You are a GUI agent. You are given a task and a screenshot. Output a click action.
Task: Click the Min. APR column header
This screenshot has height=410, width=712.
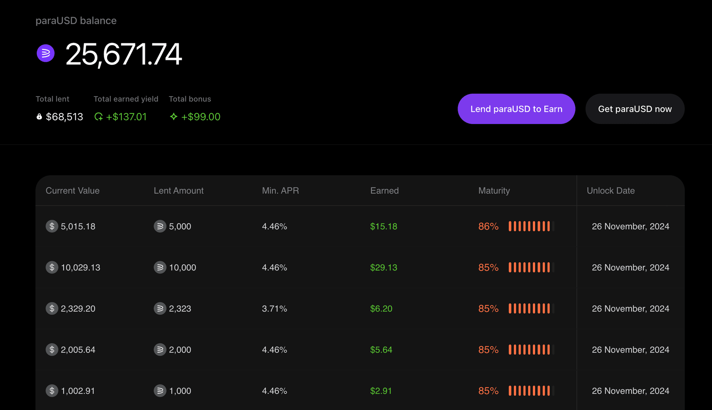tap(280, 191)
